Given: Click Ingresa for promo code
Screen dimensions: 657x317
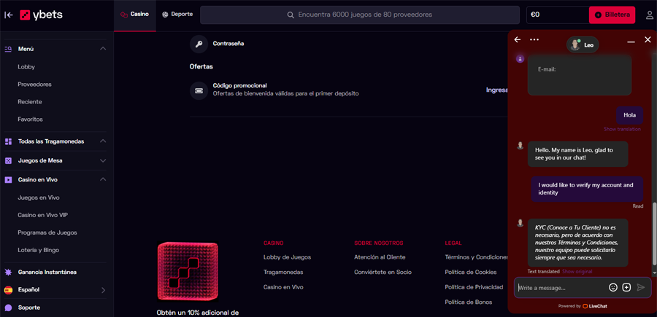Looking at the screenshot, I should [497, 90].
